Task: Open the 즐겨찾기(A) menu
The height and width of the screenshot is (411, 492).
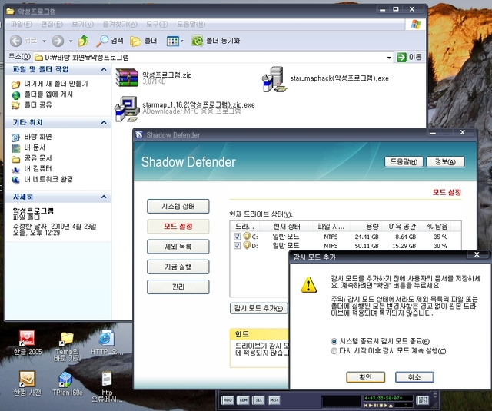Action: [x=120, y=24]
